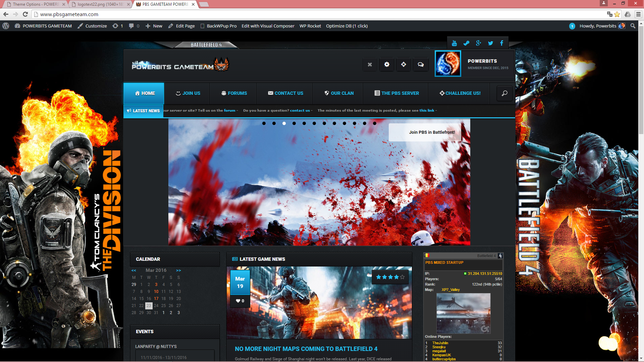Open the settings gear icon in header
This screenshot has height=362, width=644.
[x=387, y=64]
